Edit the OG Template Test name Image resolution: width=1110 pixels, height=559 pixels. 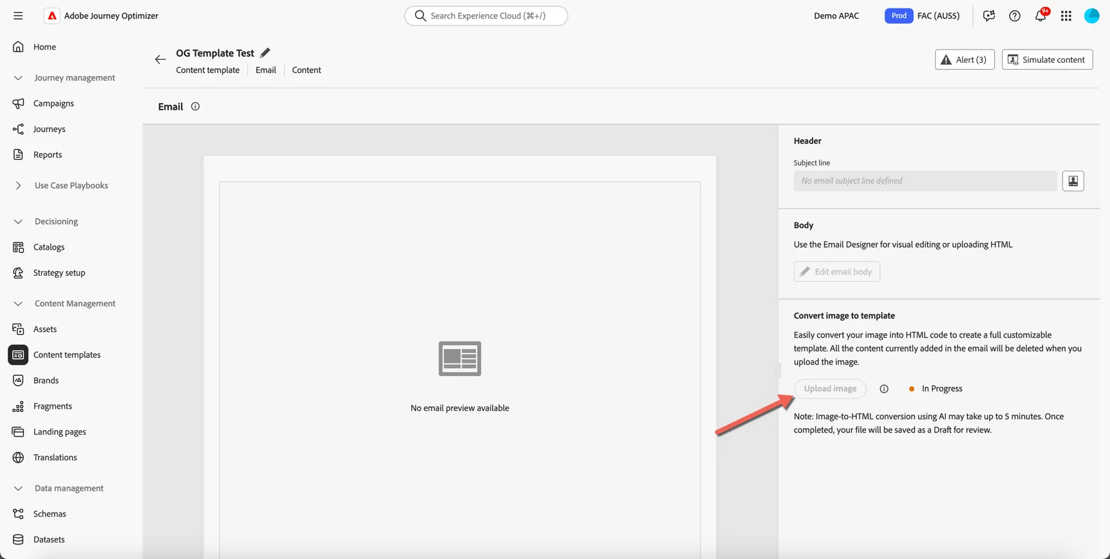click(265, 53)
